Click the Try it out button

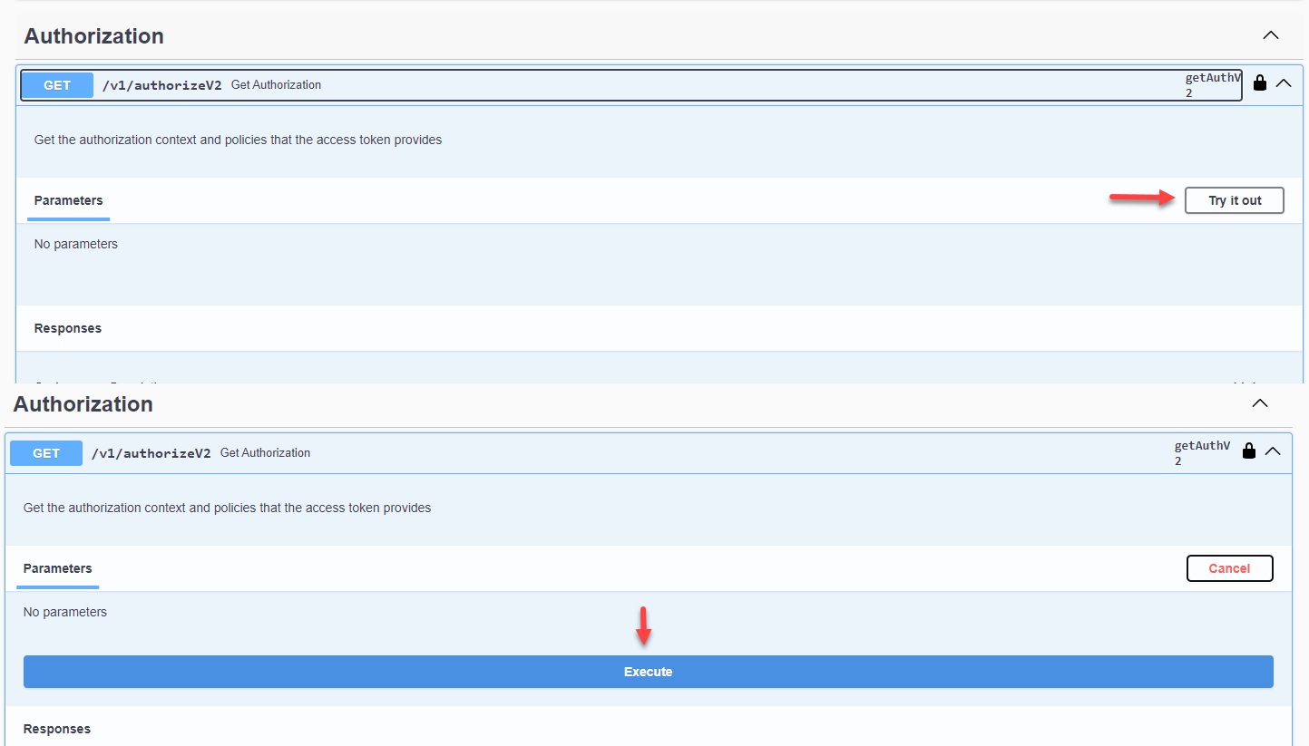click(1234, 200)
